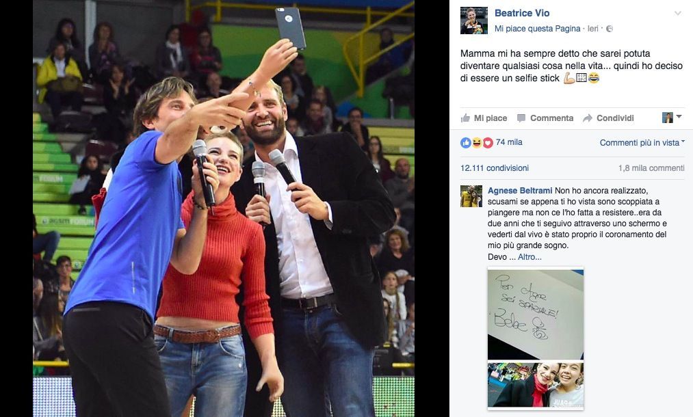
Task: Click the Commenta speech bubble icon
Action: coord(521,118)
